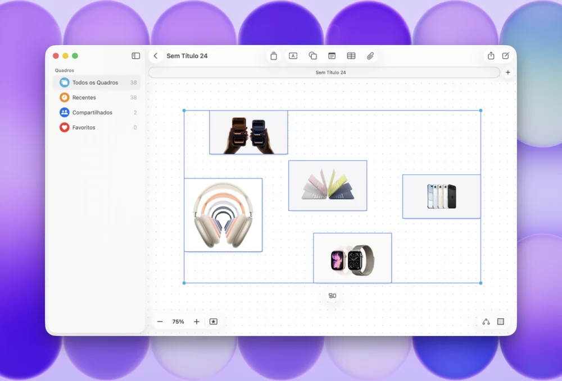Toggle connector lines icon
562x381 pixels.
tap(486, 322)
